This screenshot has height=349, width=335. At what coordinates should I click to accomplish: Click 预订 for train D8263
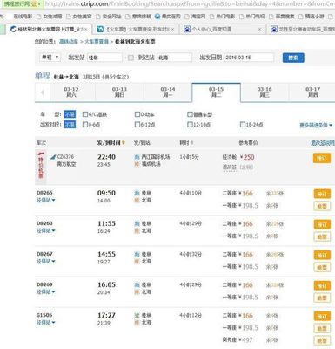tap(322, 224)
